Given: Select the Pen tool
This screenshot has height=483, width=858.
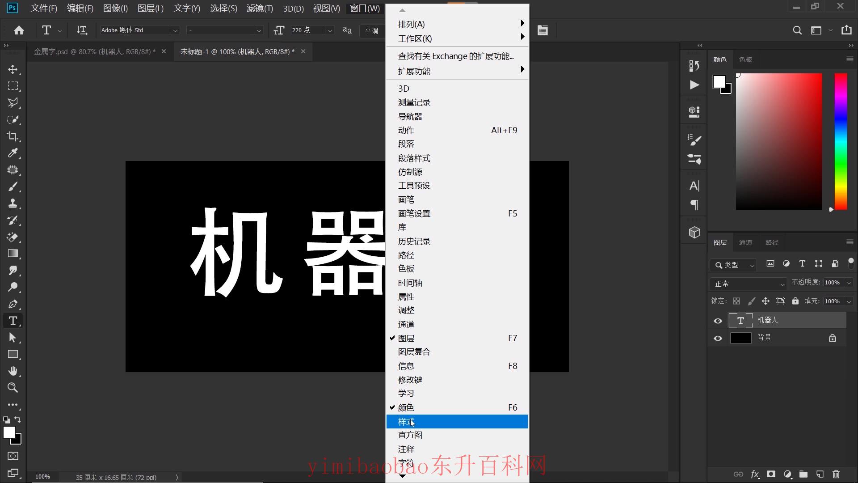Looking at the screenshot, I should [13, 304].
